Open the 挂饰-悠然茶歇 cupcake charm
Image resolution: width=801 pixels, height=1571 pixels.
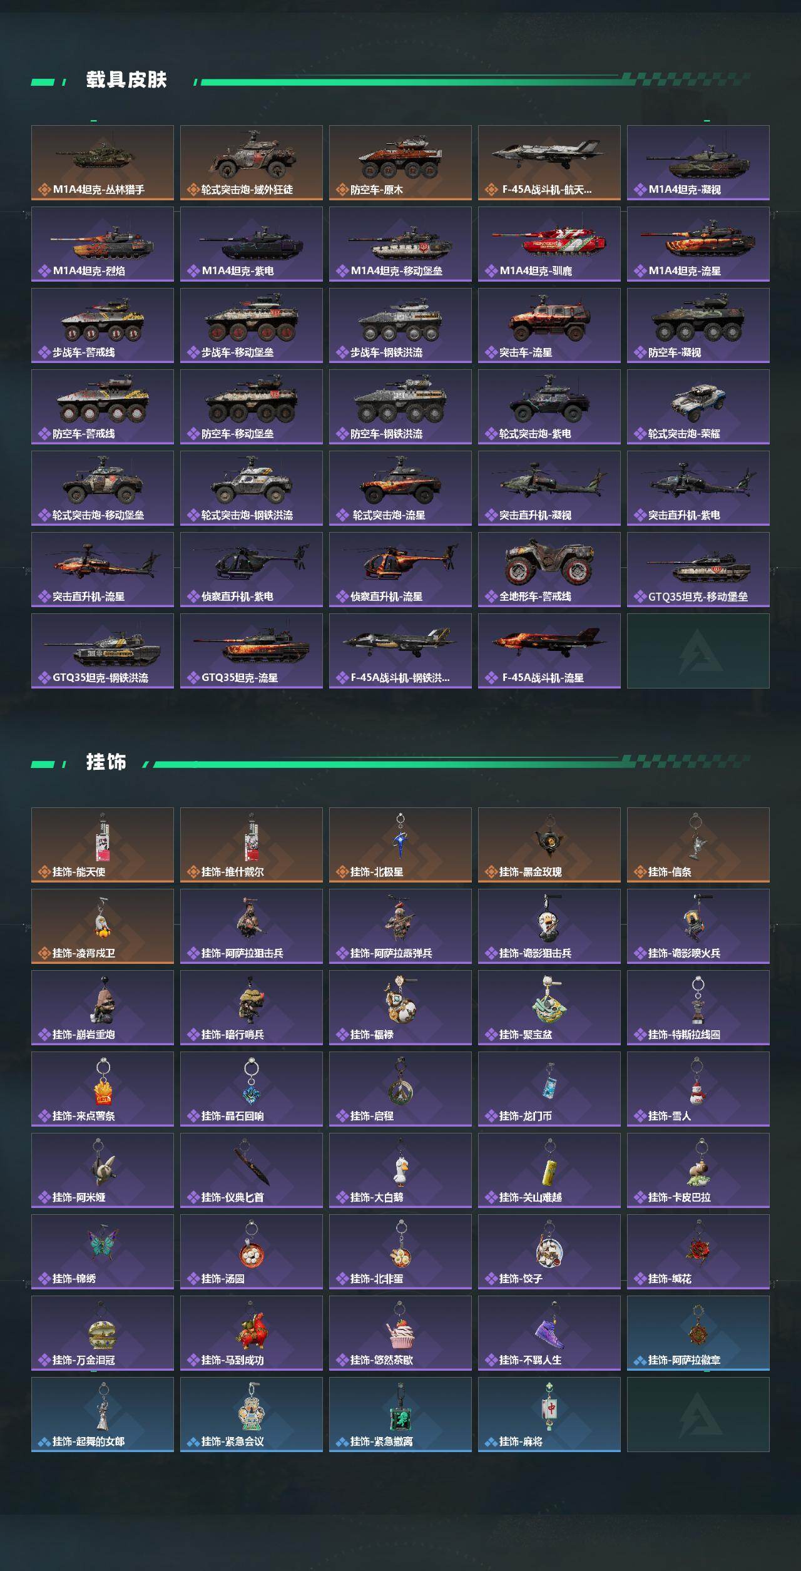click(400, 1333)
